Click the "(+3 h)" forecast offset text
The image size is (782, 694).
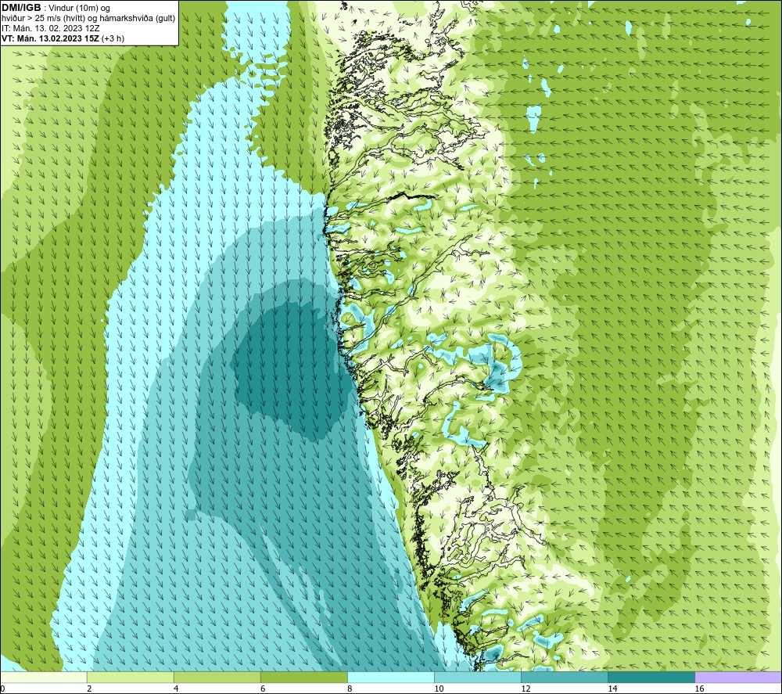click(113, 38)
